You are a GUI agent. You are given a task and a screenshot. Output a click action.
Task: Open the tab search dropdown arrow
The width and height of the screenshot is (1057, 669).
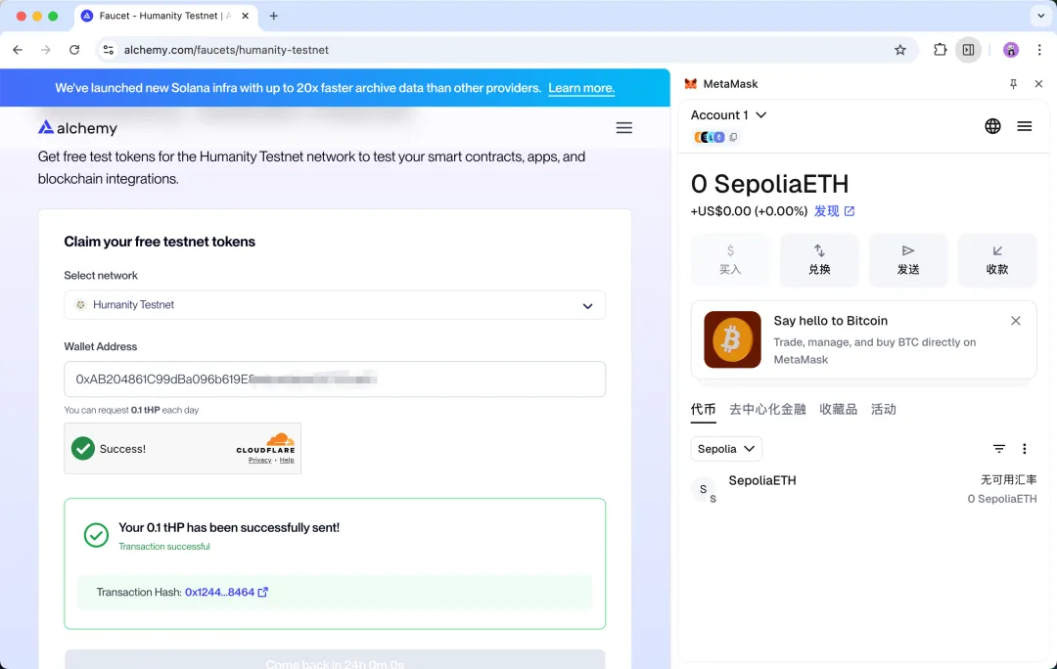coord(1040,17)
